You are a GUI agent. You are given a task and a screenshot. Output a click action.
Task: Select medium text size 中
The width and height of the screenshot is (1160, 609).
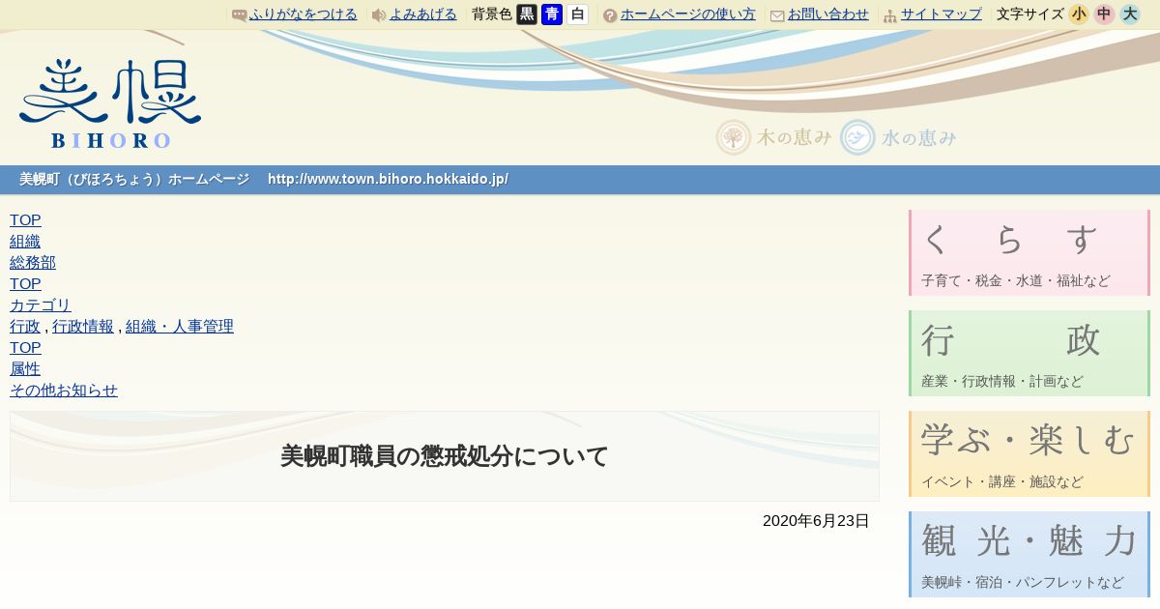(x=1104, y=14)
